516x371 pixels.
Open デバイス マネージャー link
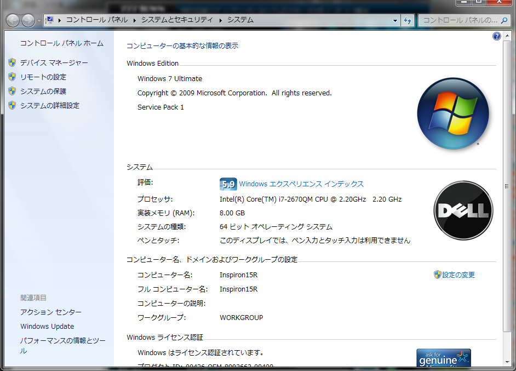pyautogui.click(x=54, y=62)
